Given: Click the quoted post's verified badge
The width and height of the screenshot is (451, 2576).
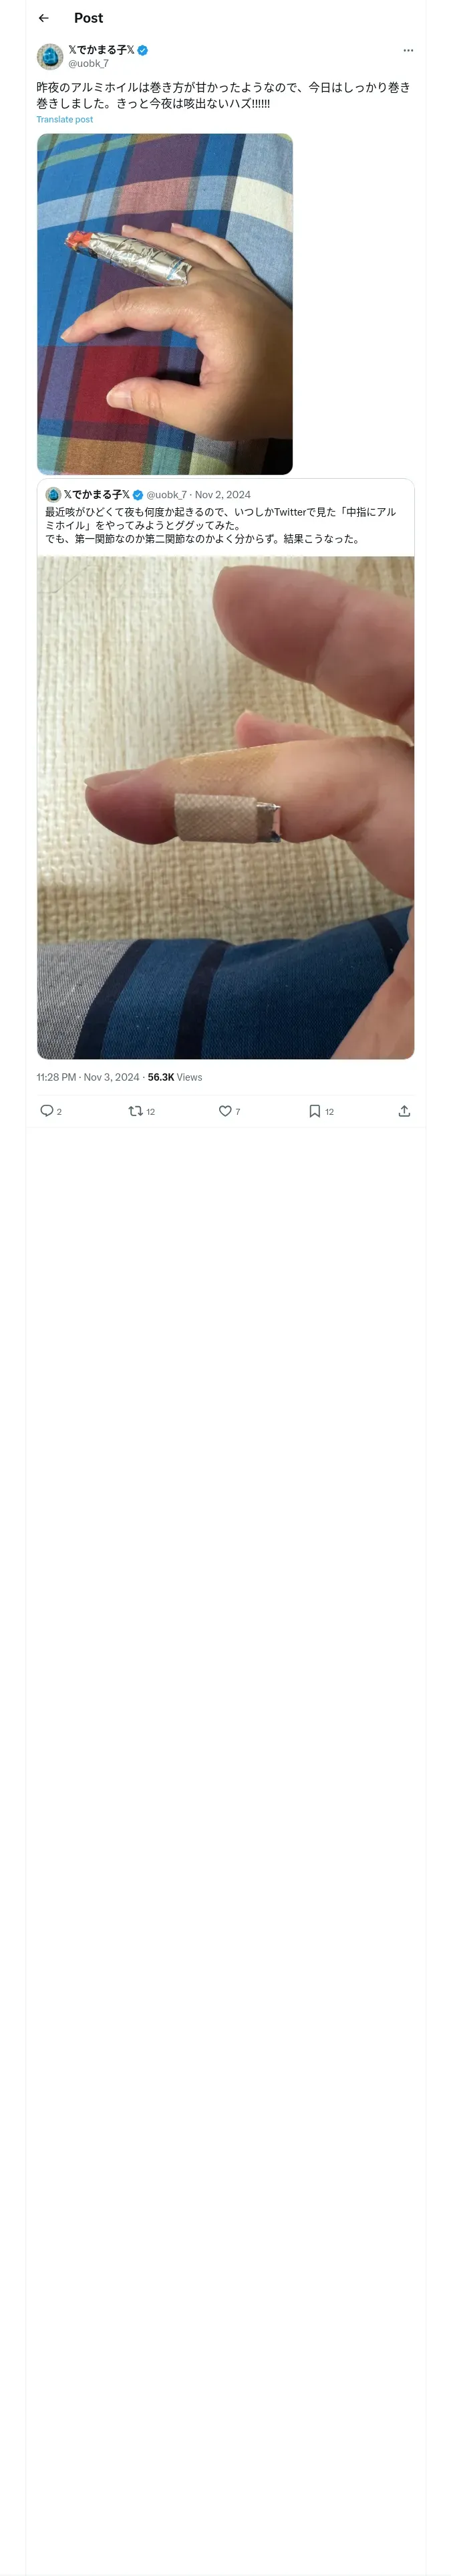Looking at the screenshot, I should point(138,495).
